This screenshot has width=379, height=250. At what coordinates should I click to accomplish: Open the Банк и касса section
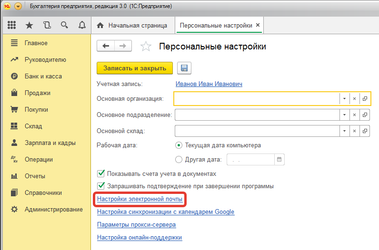pos(43,76)
